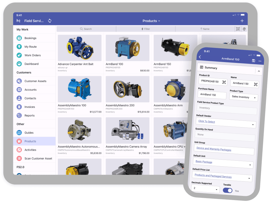The image size is (270, 202).
Task: Select Customer Assets in the sidebar
Action: [x=34, y=81]
